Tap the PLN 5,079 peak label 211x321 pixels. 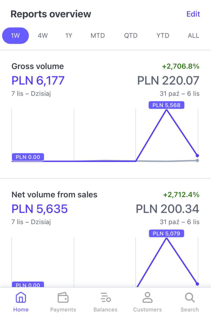click(x=166, y=233)
